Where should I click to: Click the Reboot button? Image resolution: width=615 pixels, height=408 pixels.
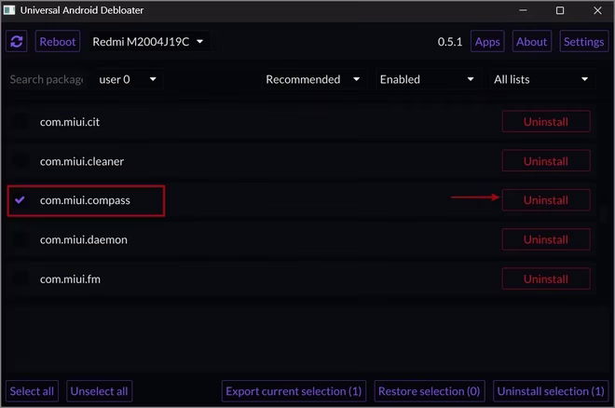point(57,42)
